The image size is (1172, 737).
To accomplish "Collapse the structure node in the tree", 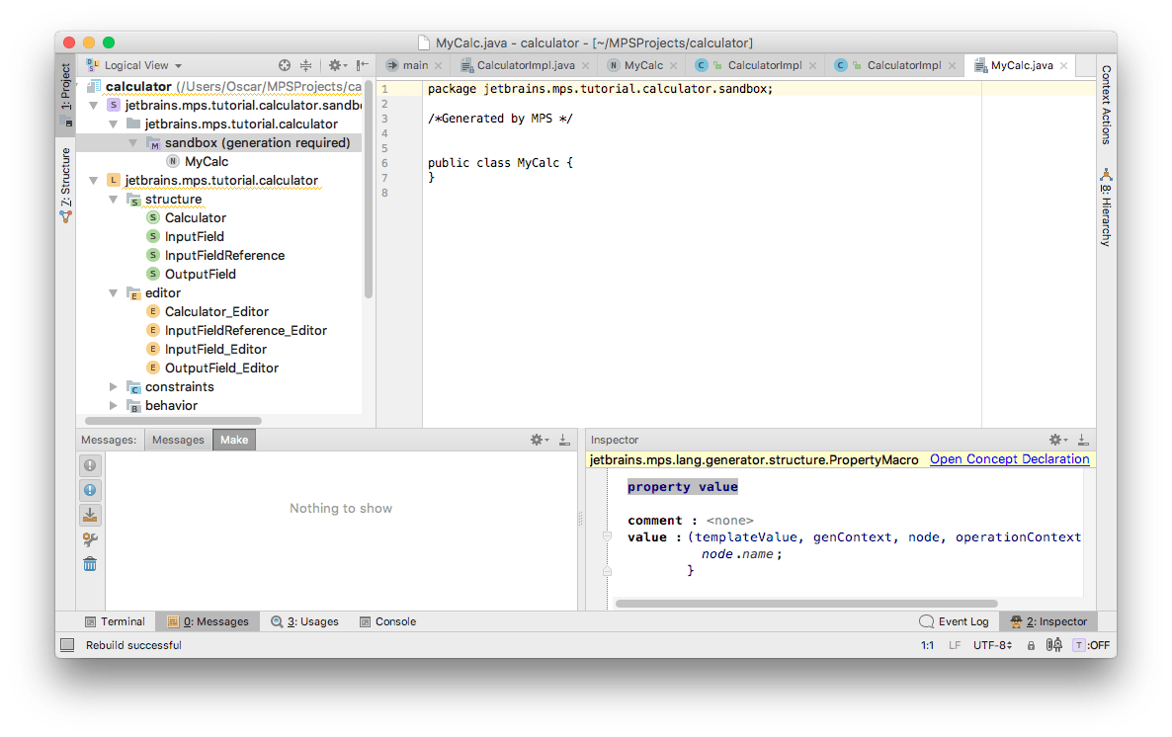I will pos(114,200).
